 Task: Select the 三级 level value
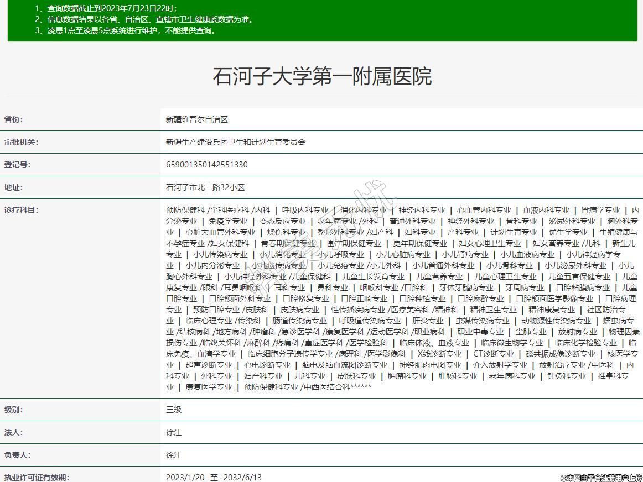coord(174,410)
